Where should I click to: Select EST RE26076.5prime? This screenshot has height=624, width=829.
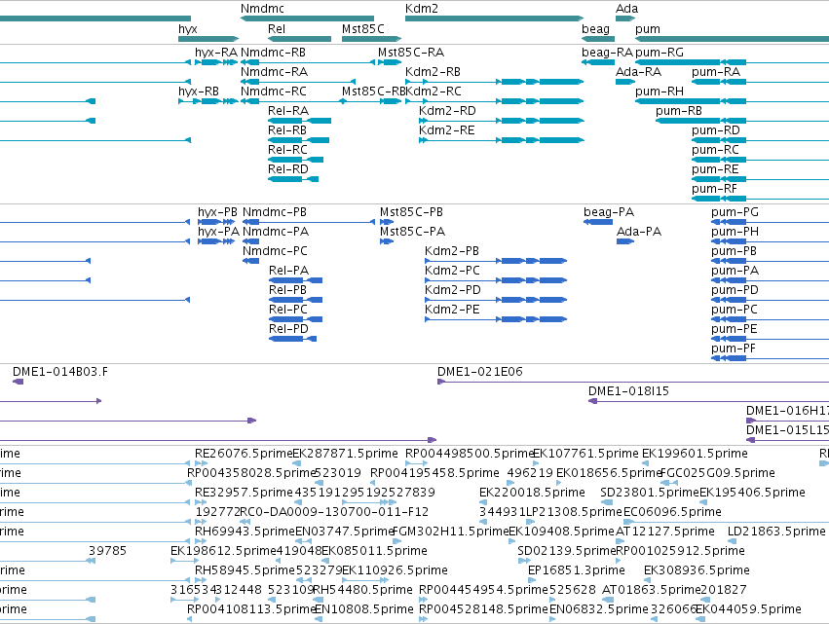244,454
